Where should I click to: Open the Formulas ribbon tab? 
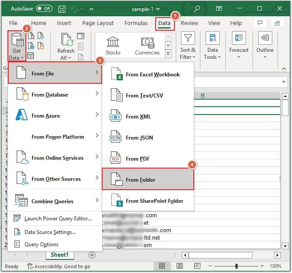[x=136, y=23]
